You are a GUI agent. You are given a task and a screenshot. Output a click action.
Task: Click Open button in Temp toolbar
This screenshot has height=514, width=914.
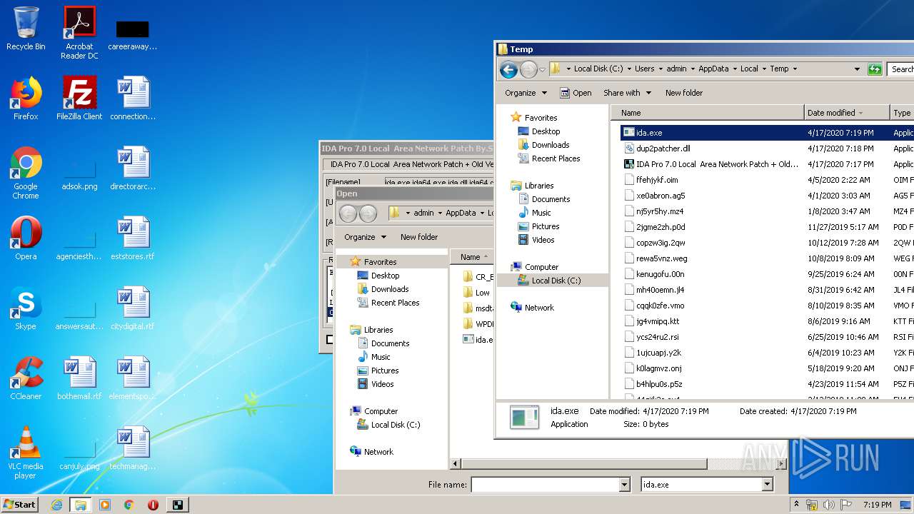(x=576, y=93)
